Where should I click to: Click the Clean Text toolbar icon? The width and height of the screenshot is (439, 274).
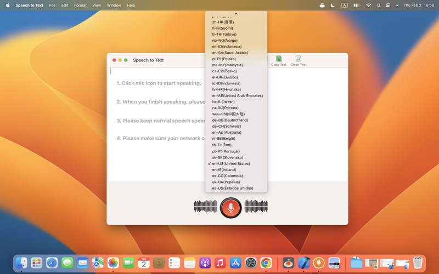pos(298,61)
